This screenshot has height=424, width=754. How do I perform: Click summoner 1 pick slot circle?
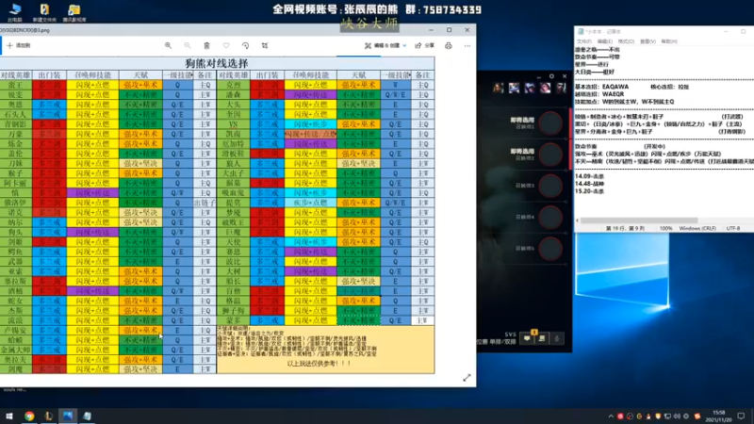tap(550, 123)
